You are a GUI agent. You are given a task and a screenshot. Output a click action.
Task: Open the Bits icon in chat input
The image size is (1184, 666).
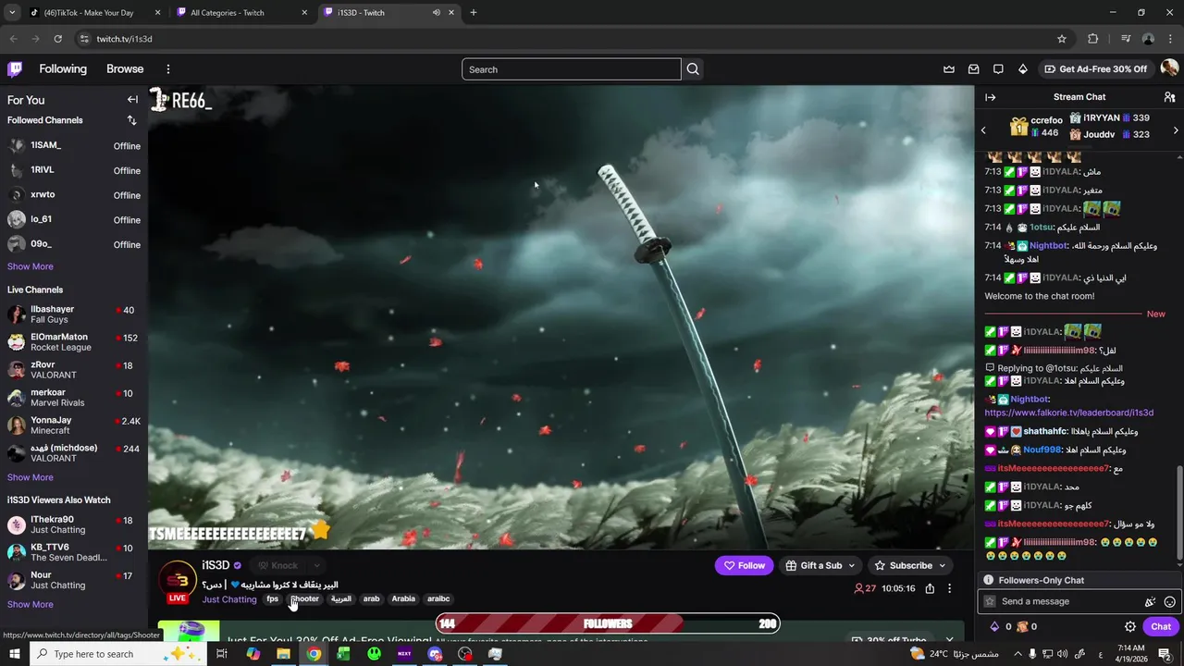pyautogui.click(x=1150, y=601)
